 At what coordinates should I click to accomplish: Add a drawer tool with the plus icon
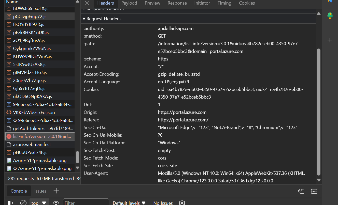56,191
